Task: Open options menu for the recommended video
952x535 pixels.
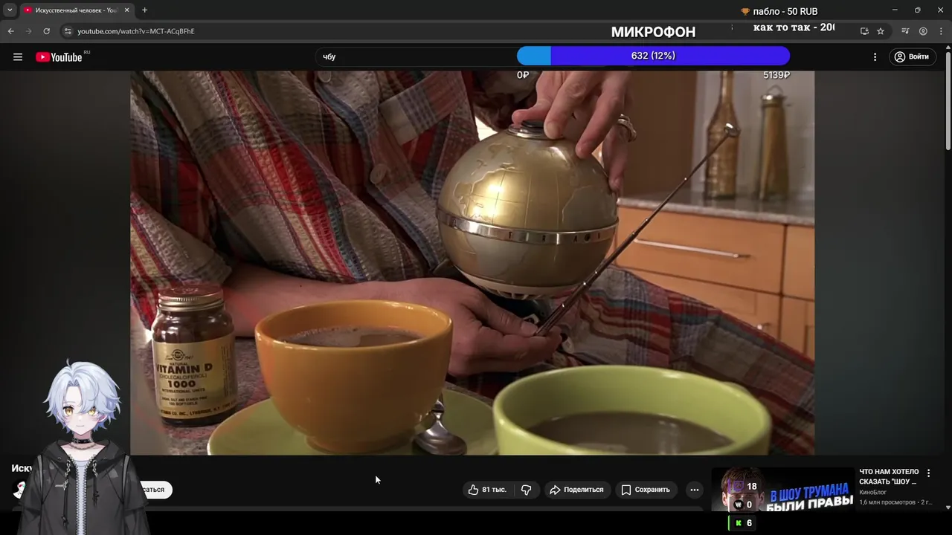Action: pyautogui.click(x=928, y=473)
